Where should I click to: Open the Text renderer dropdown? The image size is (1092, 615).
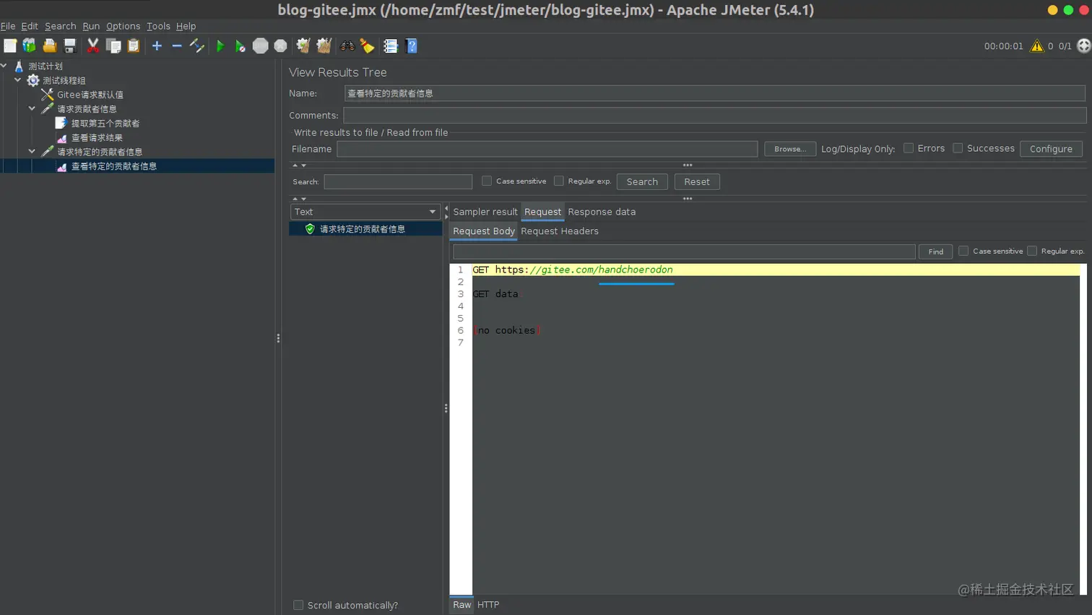point(365,212)
